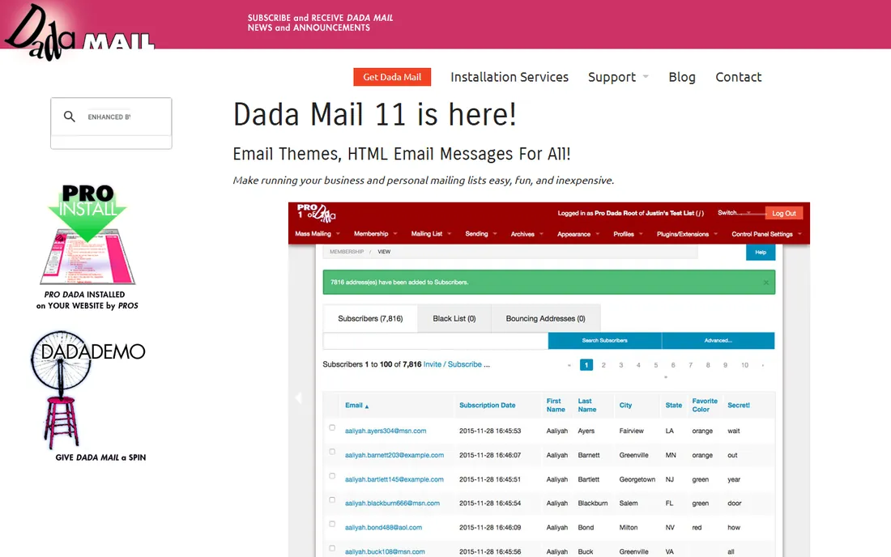
Task: Click the Dada Mail logo
Action: pos(79,33)
